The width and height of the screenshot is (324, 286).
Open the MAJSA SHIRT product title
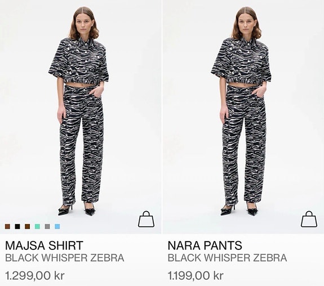tap(44, 245)
